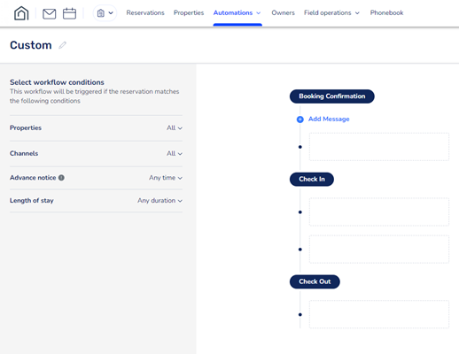Open the Properties condition All dropdown
The height and width of the screenshot is (354, 459).
(175, 127)
